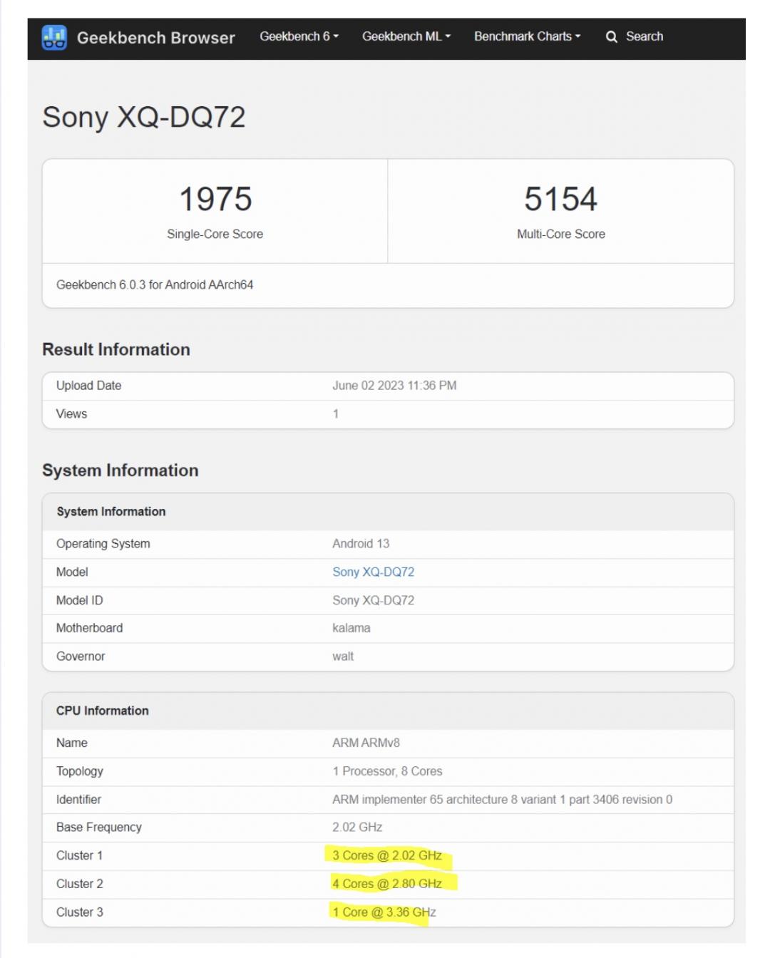This screenshot has height=958, width=770.
Task: Click the Upload Date row label
Action: pyautogui.click(x=88, y=386)
